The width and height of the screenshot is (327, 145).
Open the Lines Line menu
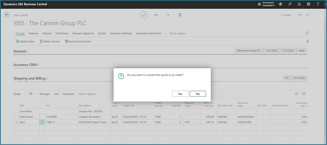(x=56, y=94)
